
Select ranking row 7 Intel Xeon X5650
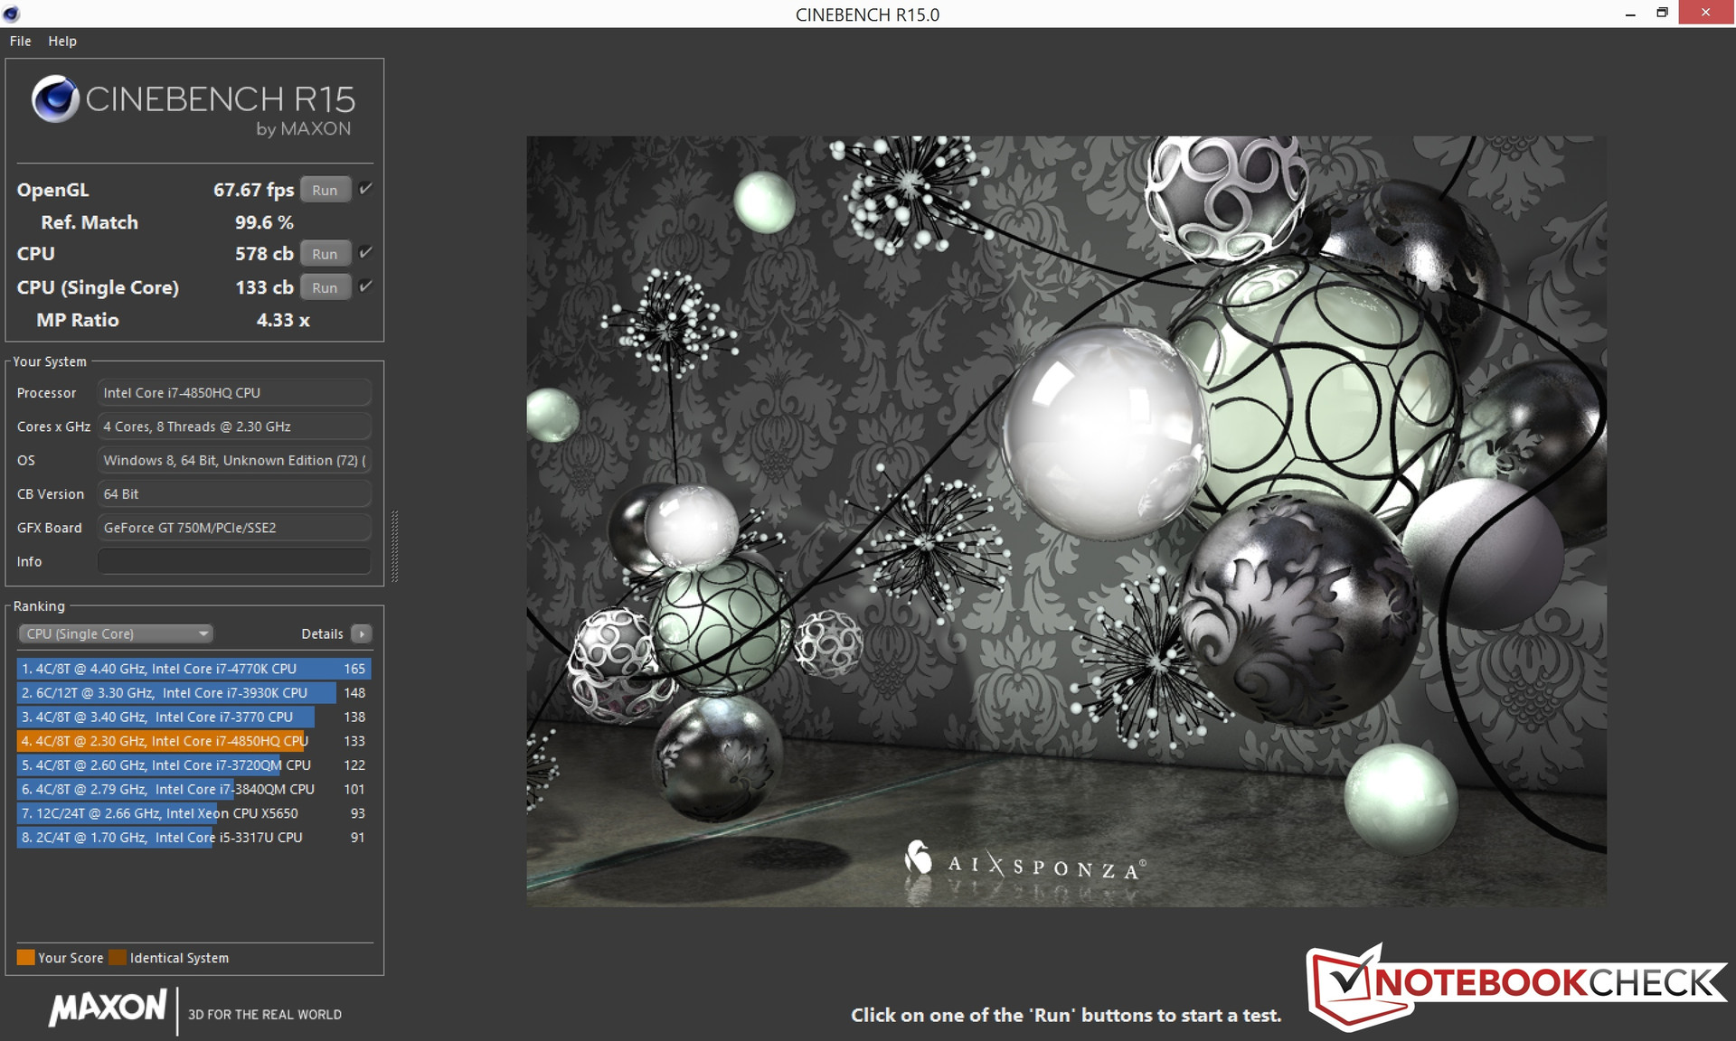(x=193, y=813)
